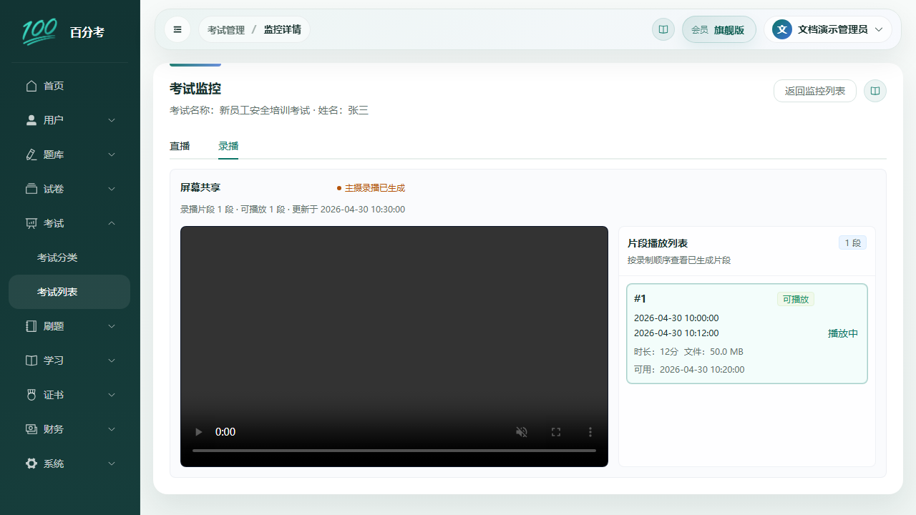Click 监控详情 in the breadcrumb
Image resolution: width=916 pixels, height=515 pixels.
(283, 30)
